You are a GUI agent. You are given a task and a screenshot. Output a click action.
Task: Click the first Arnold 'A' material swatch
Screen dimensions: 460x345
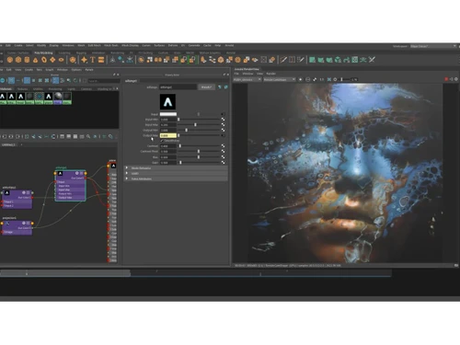click(3, 98)
